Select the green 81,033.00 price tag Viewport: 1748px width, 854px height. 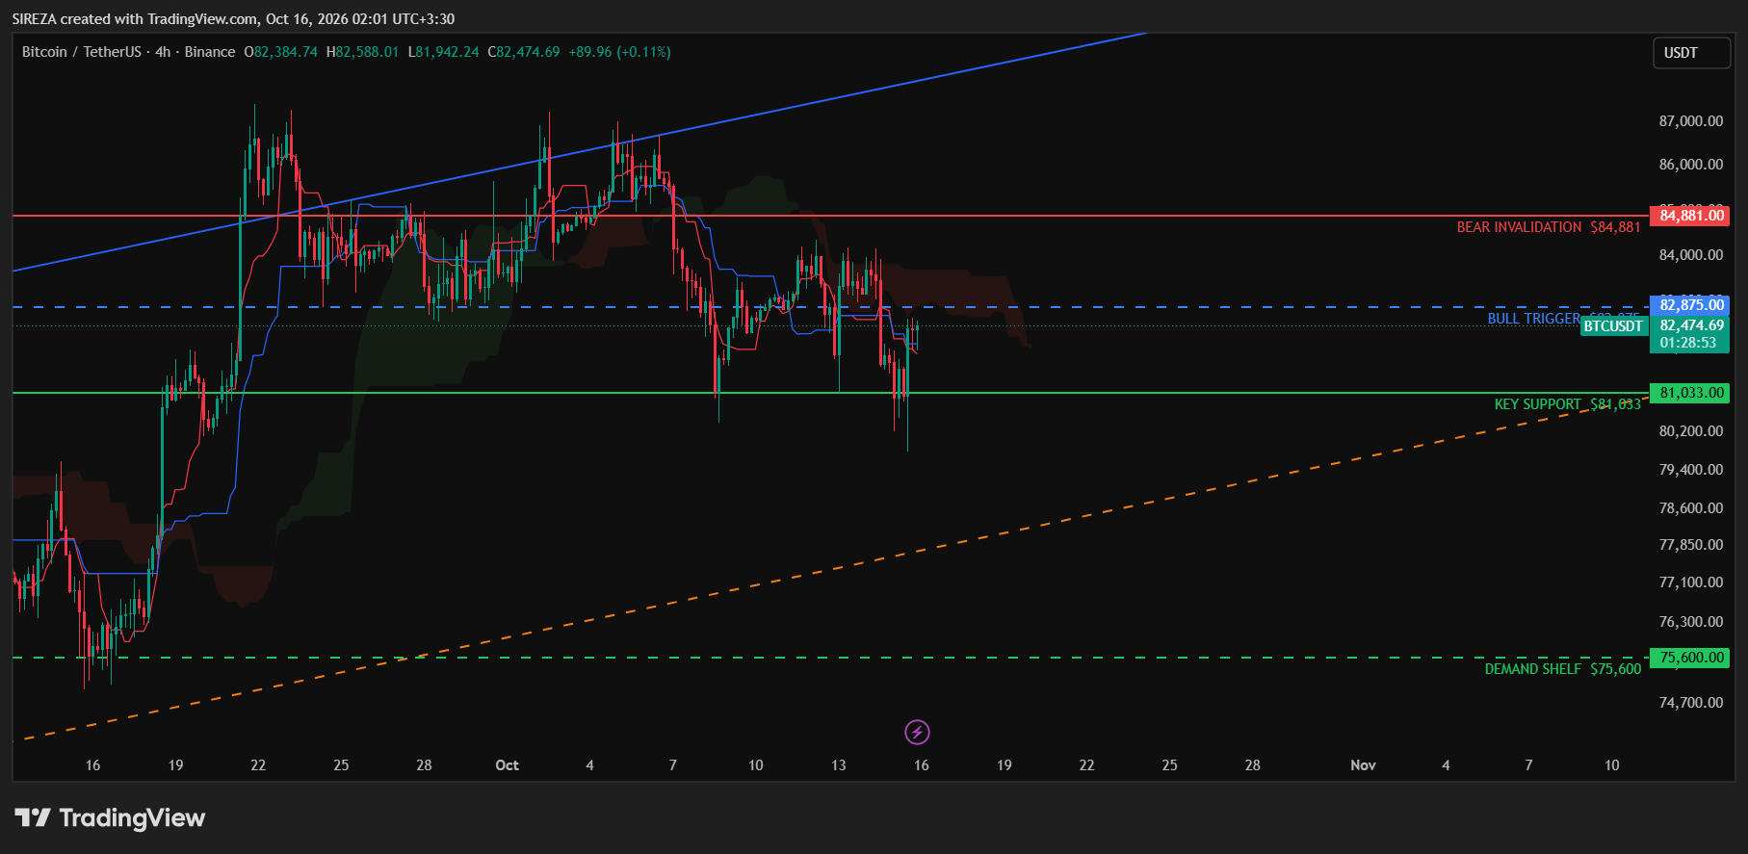coord(1690,393)
